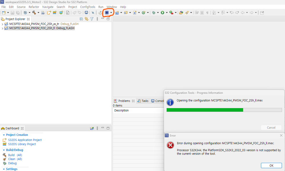Open the File menu

(3, 7)
